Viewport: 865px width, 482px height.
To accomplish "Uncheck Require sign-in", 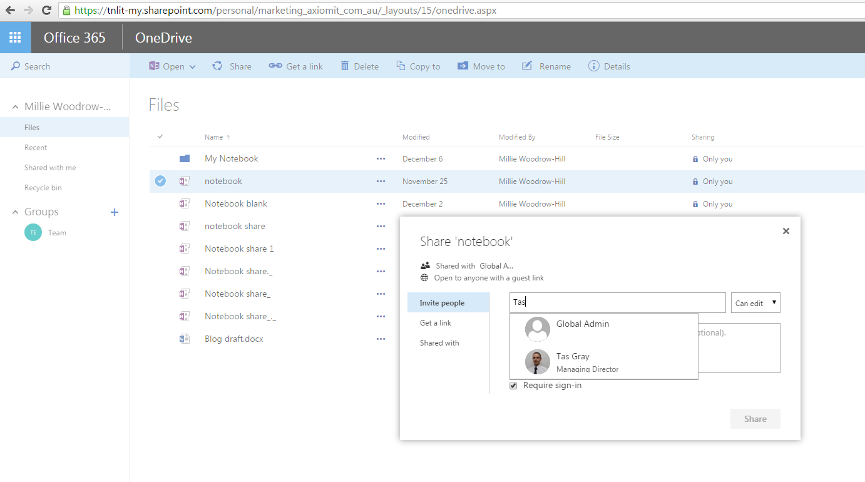I will [514, 386].
